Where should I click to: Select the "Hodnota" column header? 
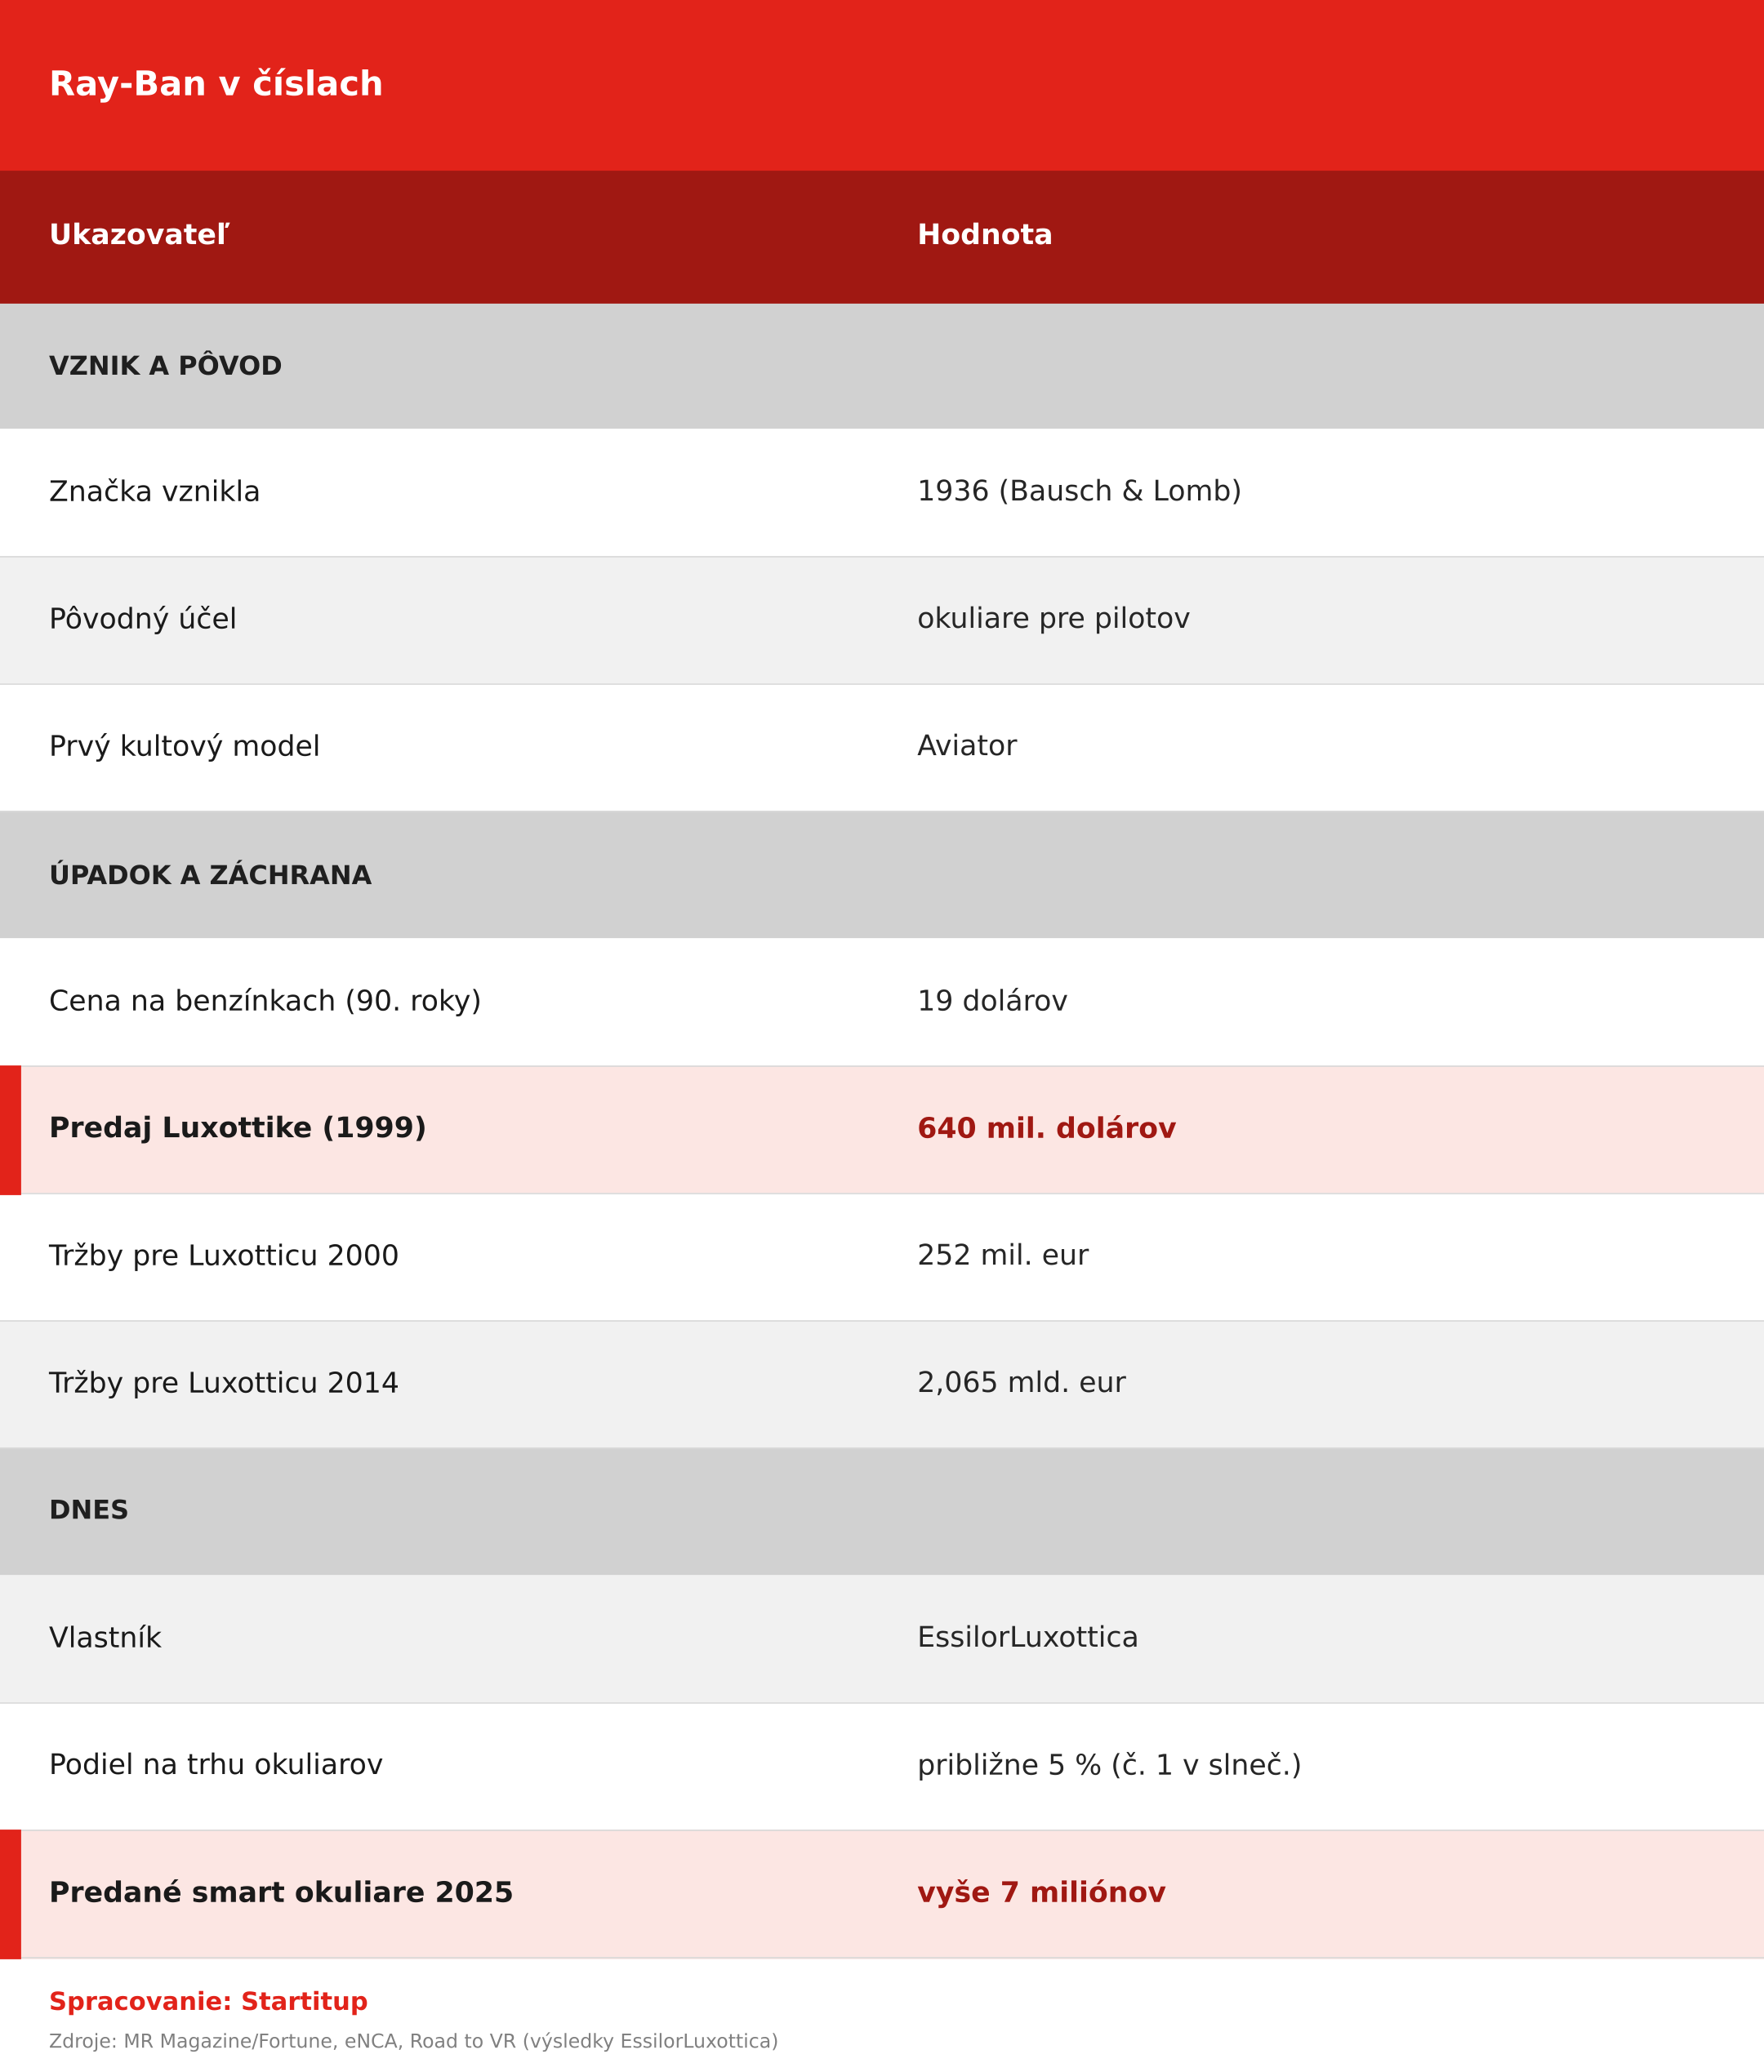(x=985, y=236)
